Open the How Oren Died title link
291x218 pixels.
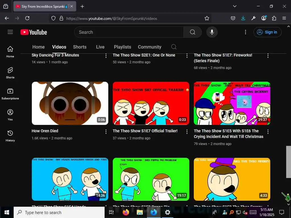click(x=45, y=131)
